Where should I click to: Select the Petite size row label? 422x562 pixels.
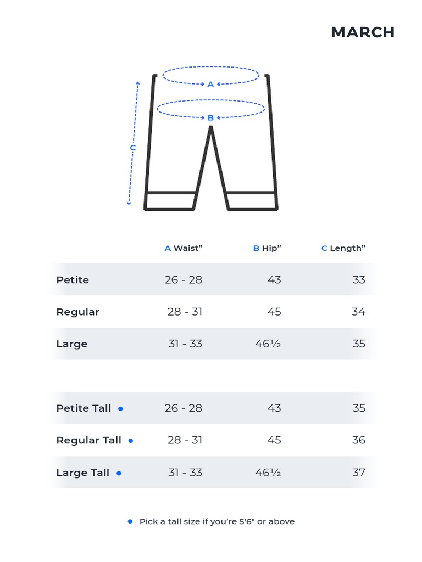coord(73,280)
